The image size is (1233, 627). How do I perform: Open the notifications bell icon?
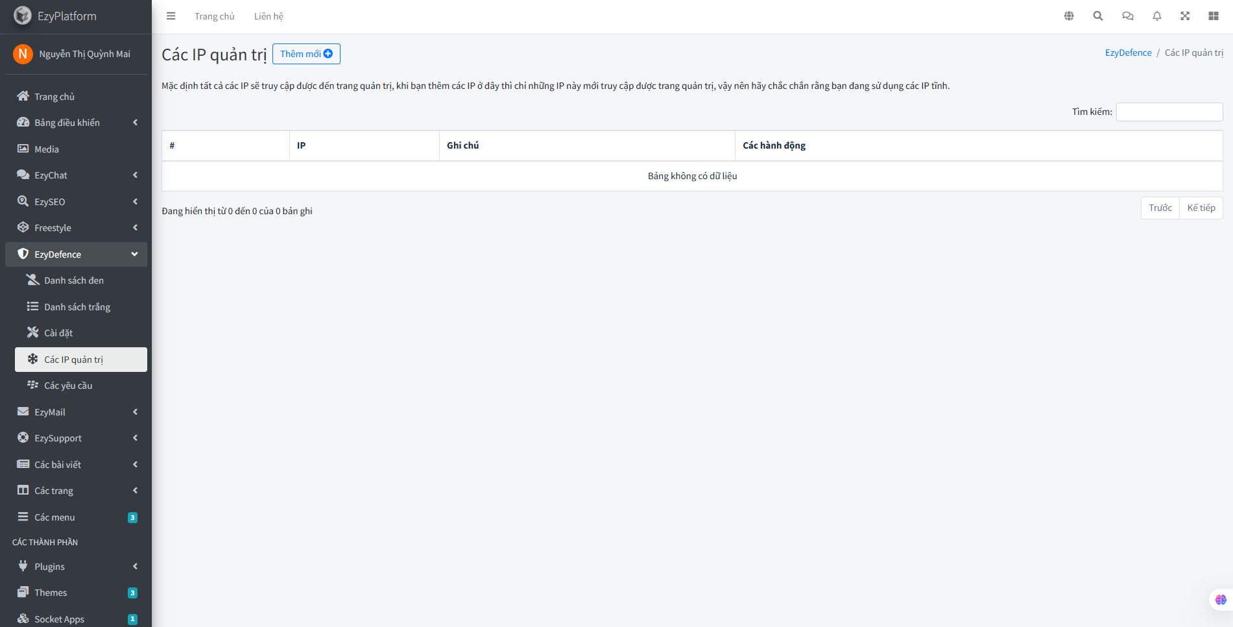point(1157,16)
